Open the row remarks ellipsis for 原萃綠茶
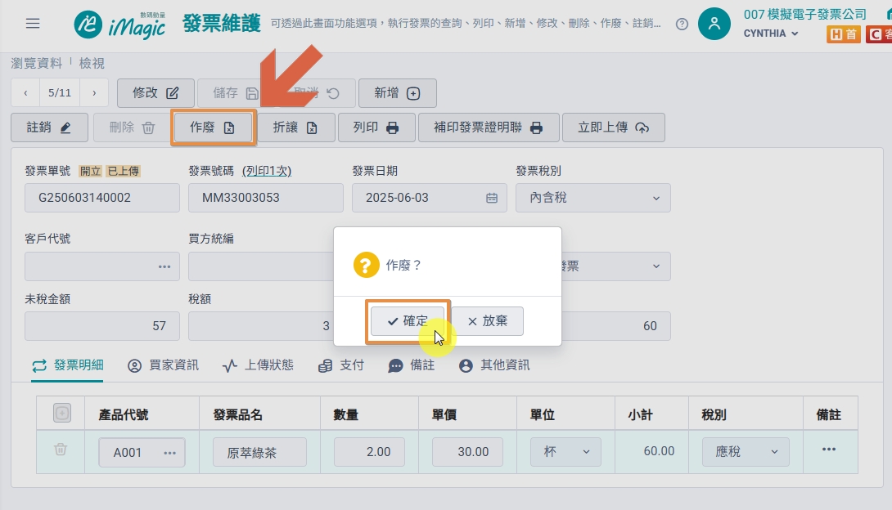This screenshot has width=892, height=510. click(x=829, y=450)
